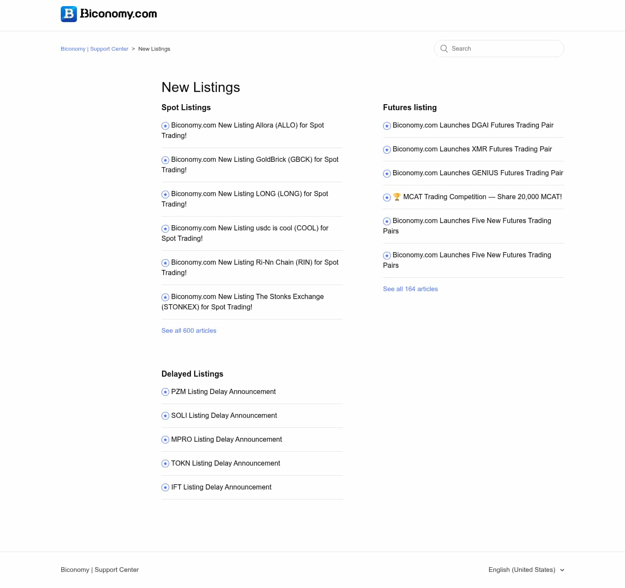Click star icon beside MPRO Listing Delay

pos(165,440)
